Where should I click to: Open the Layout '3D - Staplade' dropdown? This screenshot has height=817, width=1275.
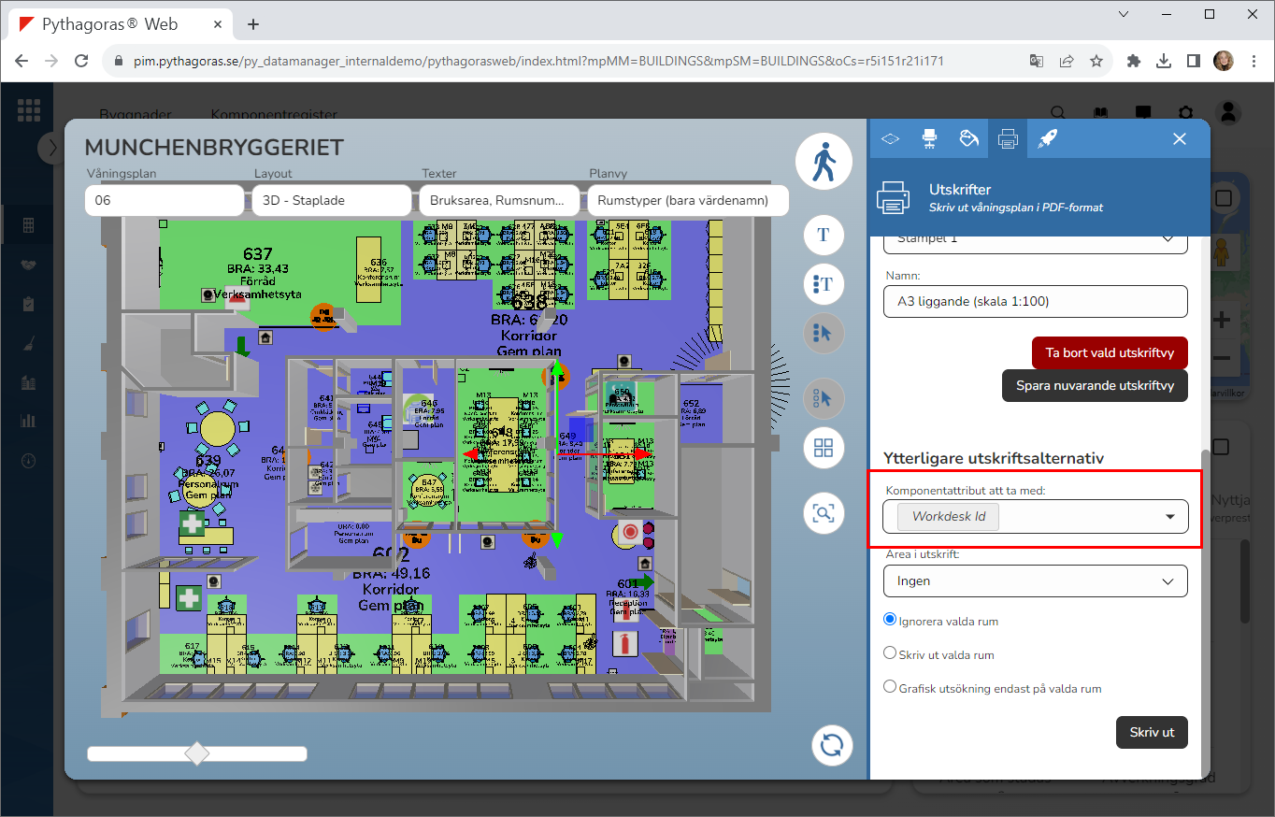point(331,200)
